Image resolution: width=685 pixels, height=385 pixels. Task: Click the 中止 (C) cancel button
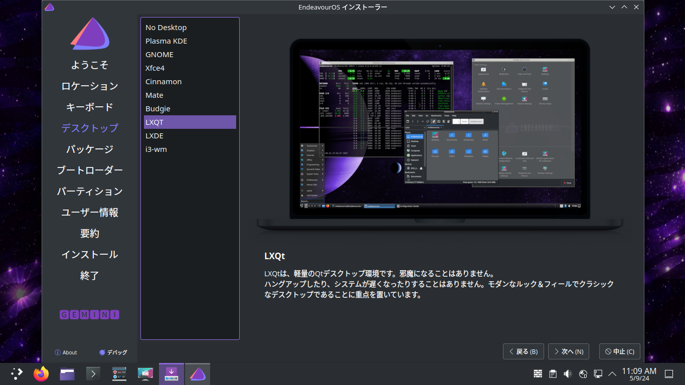[x=620, y=351]
